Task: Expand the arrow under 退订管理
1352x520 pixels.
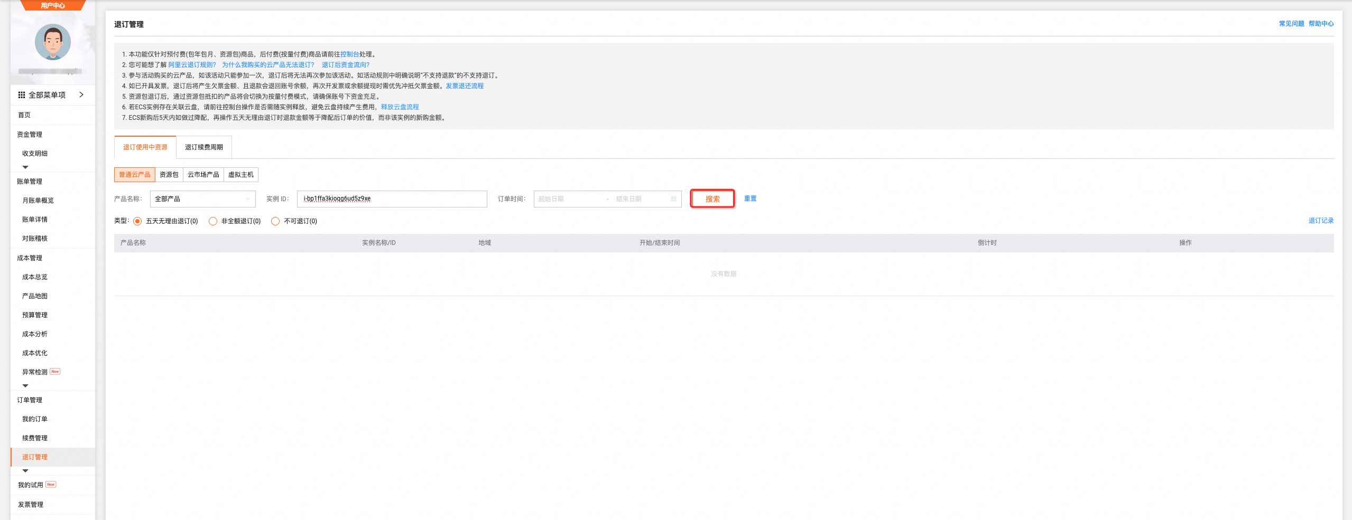Action: pyautogui.click(x=25, y=470)
